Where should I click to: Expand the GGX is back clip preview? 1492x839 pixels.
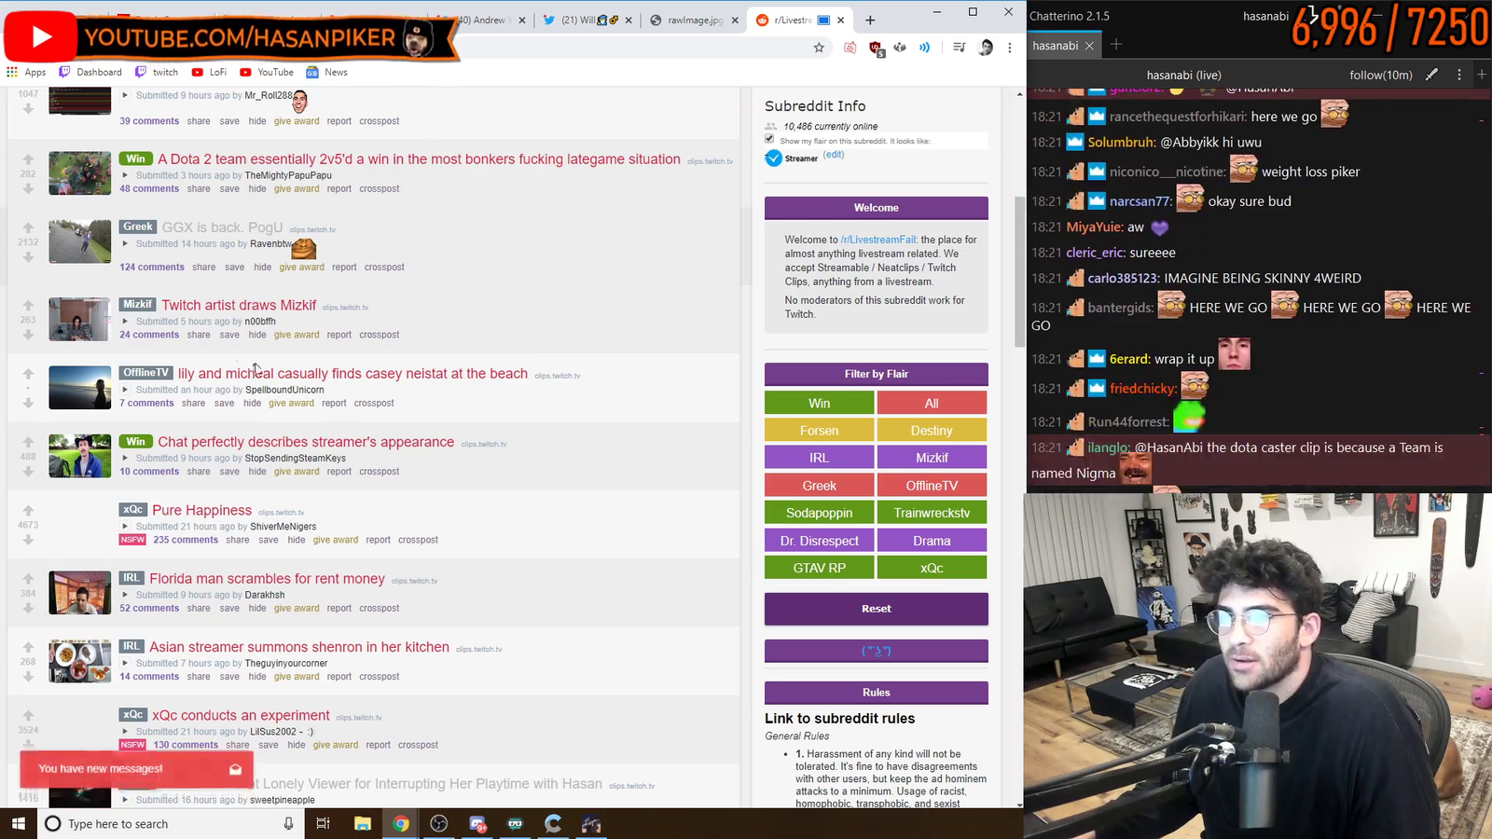[125, 244]
